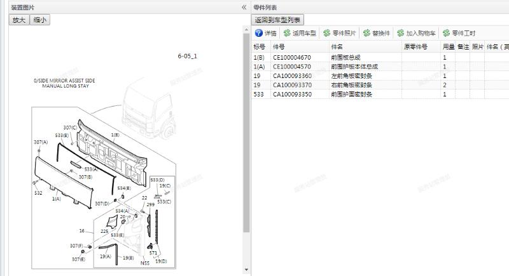Click the diagram vertical scrollbar thumb
The height and width of the screenshot is (276, 509).
[246, 133]
